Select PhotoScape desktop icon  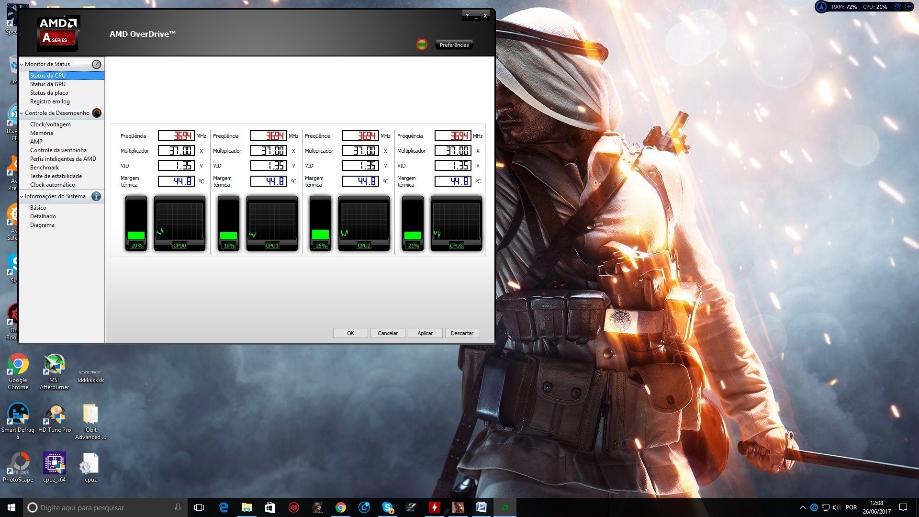(18, 467)
